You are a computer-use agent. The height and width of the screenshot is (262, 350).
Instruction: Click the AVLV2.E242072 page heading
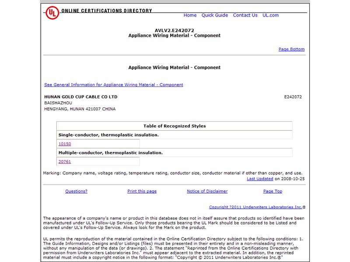[174, 31]
